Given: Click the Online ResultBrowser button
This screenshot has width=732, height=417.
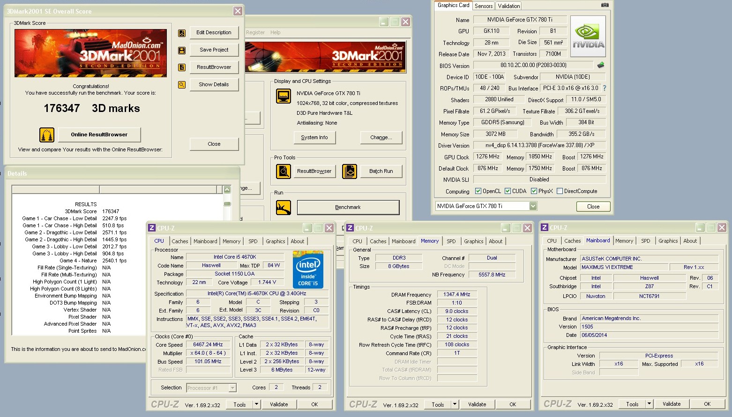Looking at the screenshot, I should tap(99, 135).
